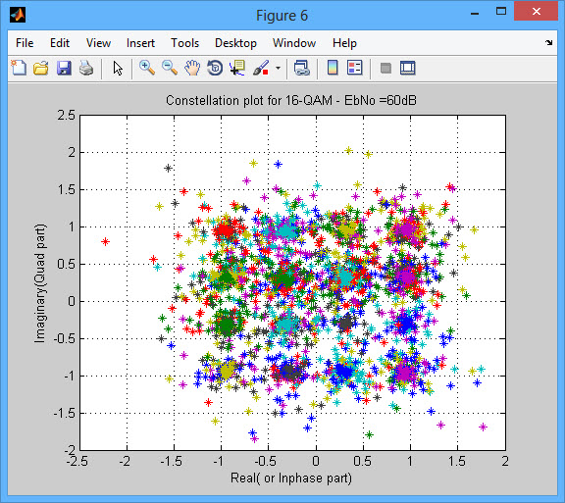Select the Rotate 3D tool
The image size is (565, 503).
point(215,68)
